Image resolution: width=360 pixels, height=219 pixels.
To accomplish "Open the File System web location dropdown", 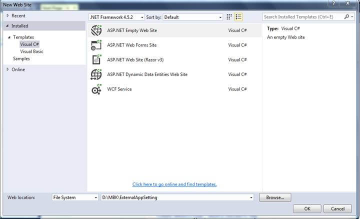I will 75,197.
